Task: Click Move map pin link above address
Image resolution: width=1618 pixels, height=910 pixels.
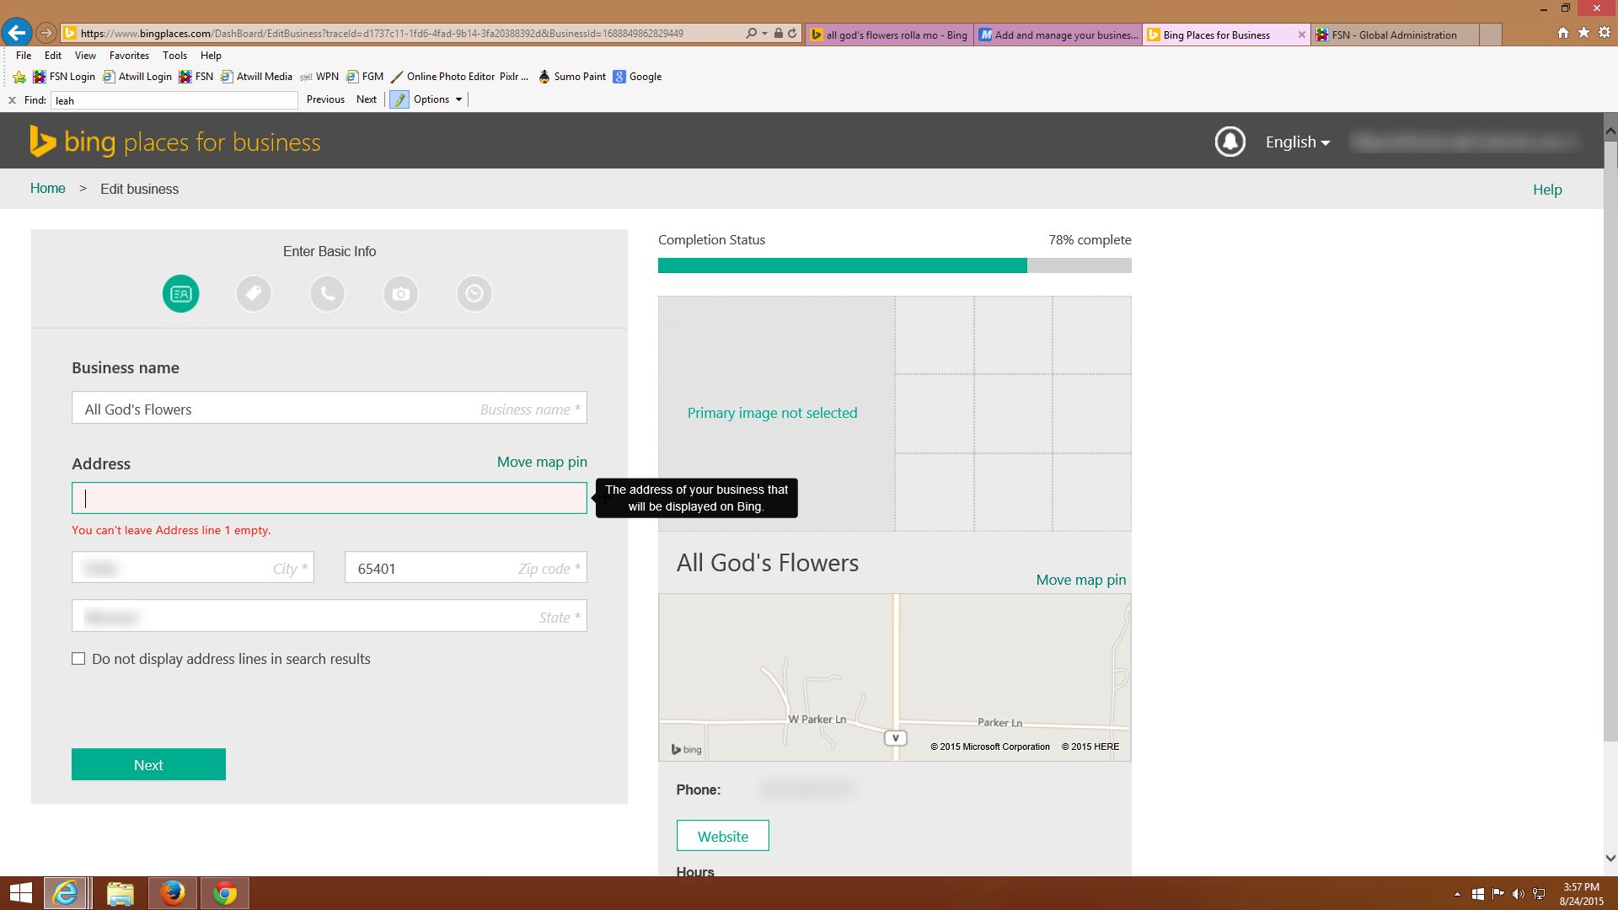Action: click(x=541, y=462)
